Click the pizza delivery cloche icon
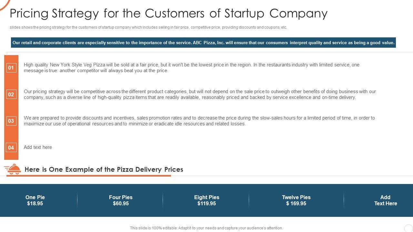The image size is (413, 232). pyautogui.click(x=13, y=169)
